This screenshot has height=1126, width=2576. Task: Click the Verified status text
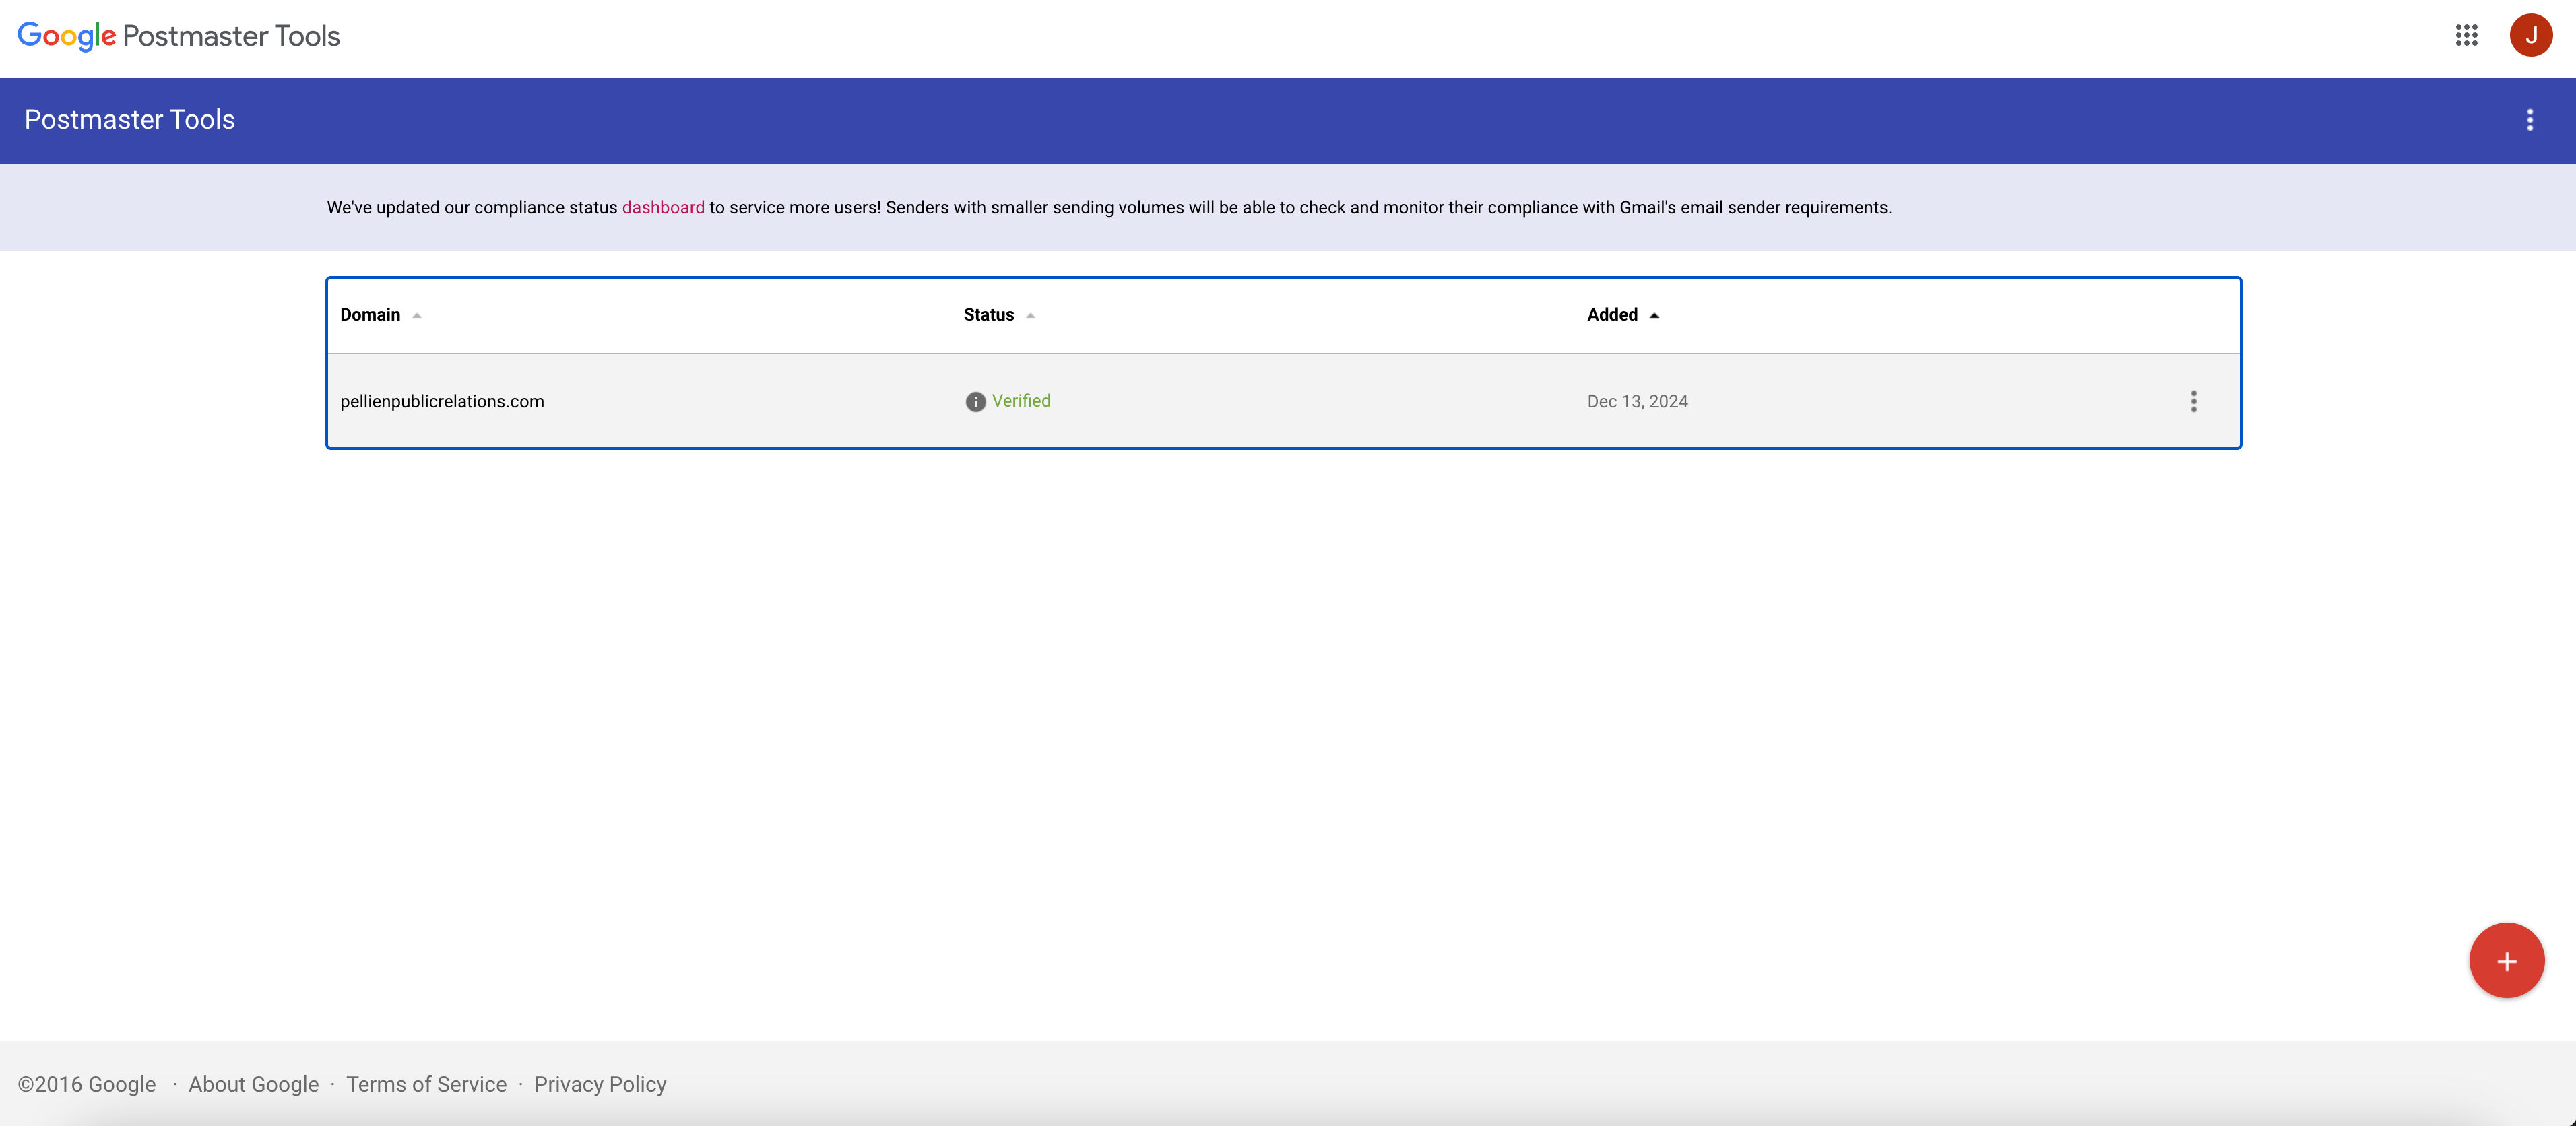1020,401
